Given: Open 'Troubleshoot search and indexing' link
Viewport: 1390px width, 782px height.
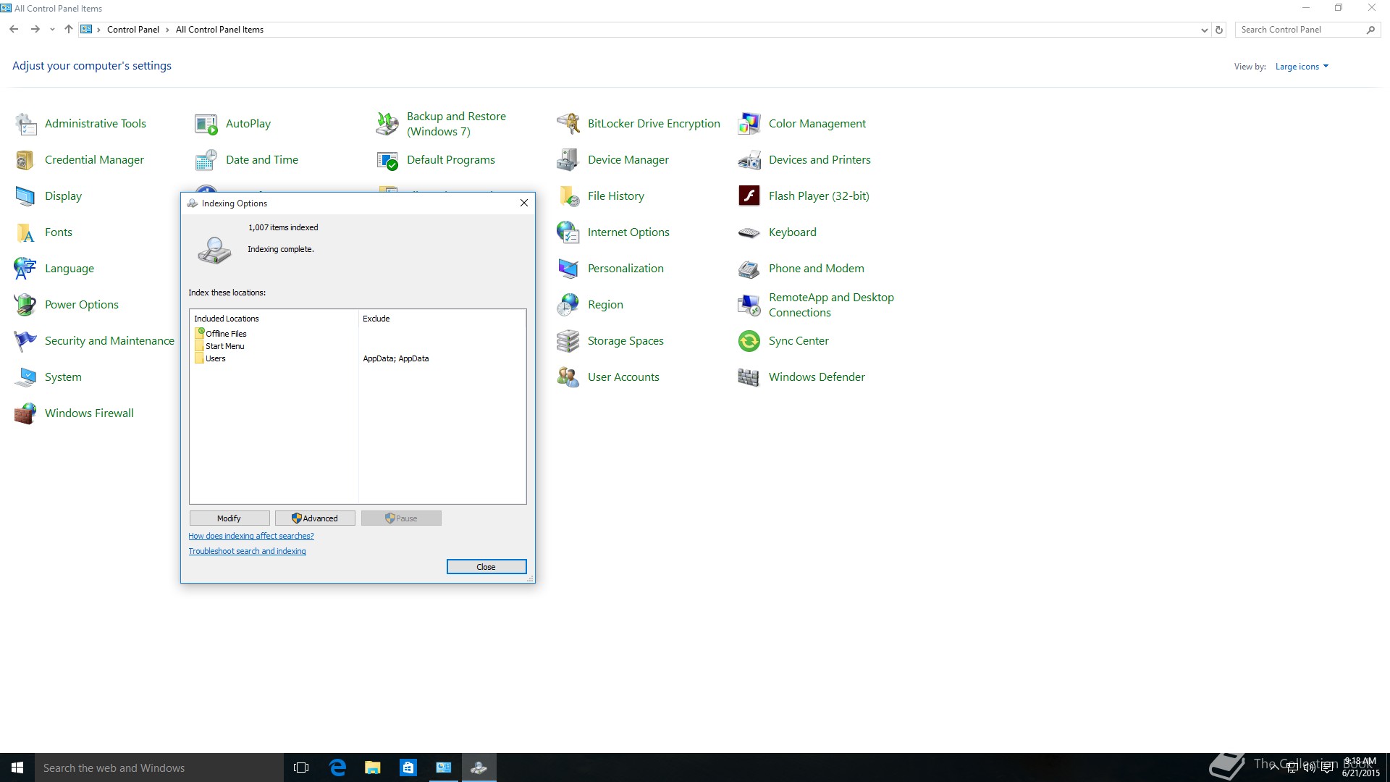Looking at the screenshot, I should click(x=247, y=551).
